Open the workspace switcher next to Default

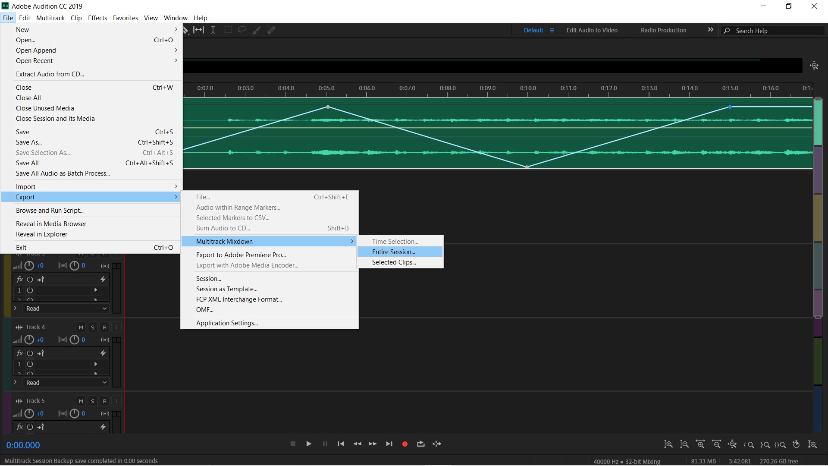pyautogui.click(x=552, y=30)
